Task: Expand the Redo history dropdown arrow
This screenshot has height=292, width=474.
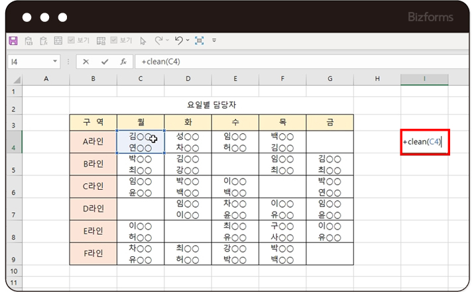Action: [x=167, y=40]
